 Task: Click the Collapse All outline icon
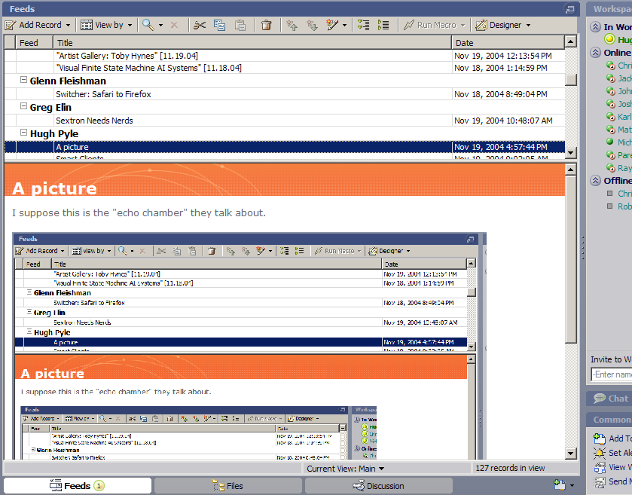[383, 25]
